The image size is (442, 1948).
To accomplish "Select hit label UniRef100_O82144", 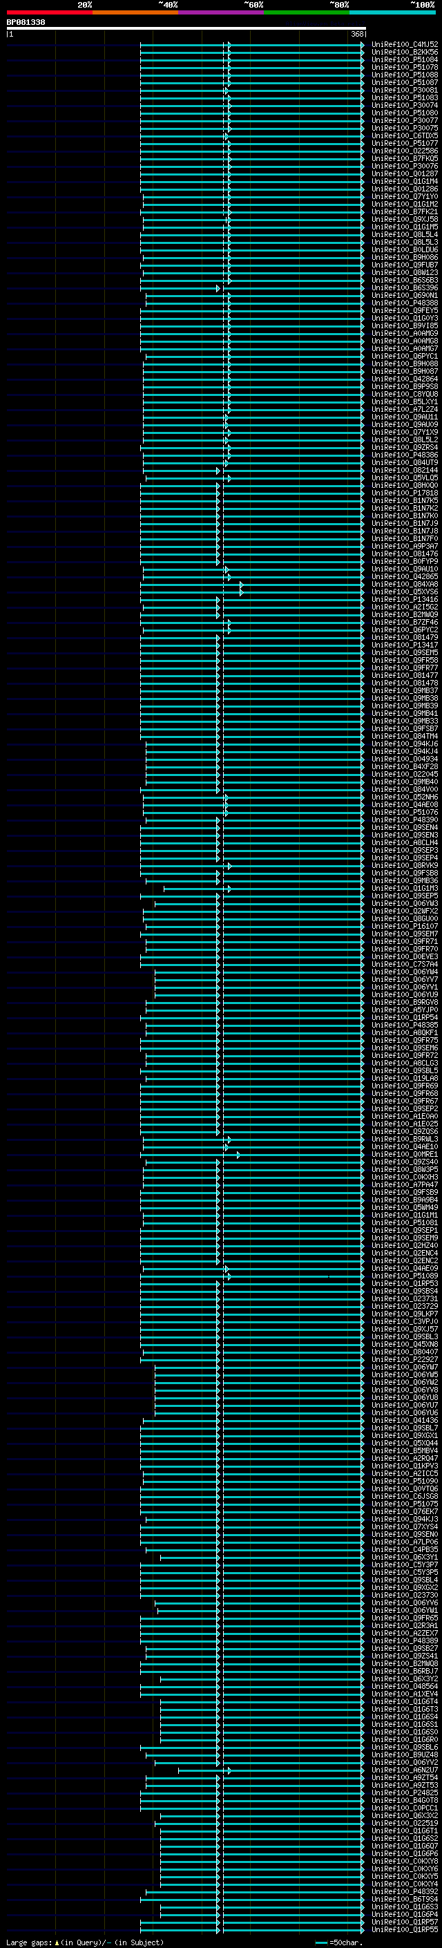I will [405, 471].
